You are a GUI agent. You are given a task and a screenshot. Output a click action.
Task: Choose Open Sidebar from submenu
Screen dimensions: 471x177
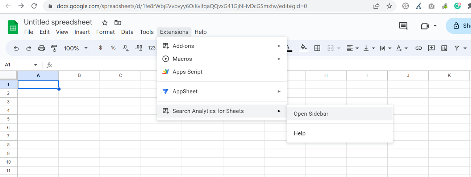click(340, 114)
